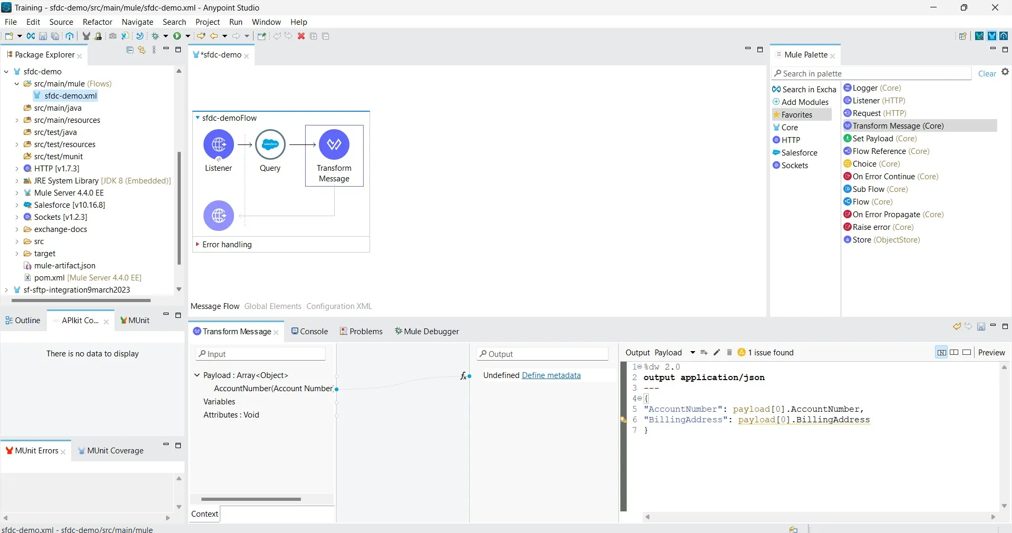
Task: Click the Save All toolbar icon
Action: [55, 36]
